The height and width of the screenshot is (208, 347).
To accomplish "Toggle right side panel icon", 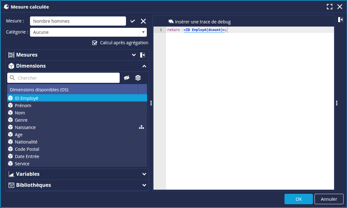I will pos(340,20).
